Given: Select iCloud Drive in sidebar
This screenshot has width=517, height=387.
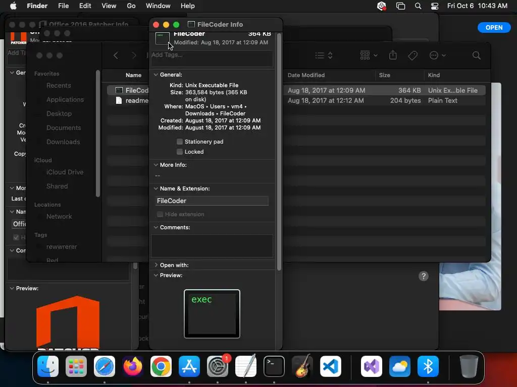Looking at the screenshot, I should click(65, 172).
